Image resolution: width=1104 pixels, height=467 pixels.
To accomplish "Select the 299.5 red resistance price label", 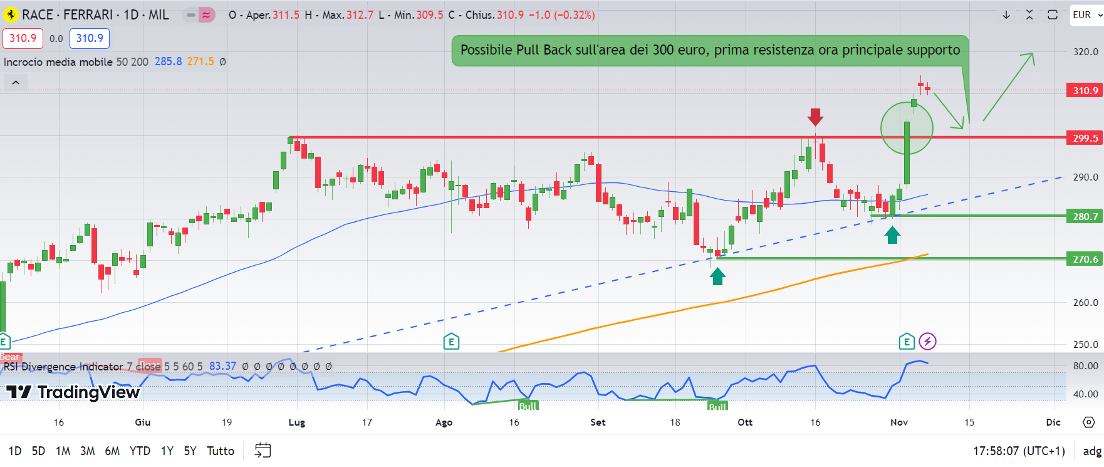I will (x=1085, y=138).
